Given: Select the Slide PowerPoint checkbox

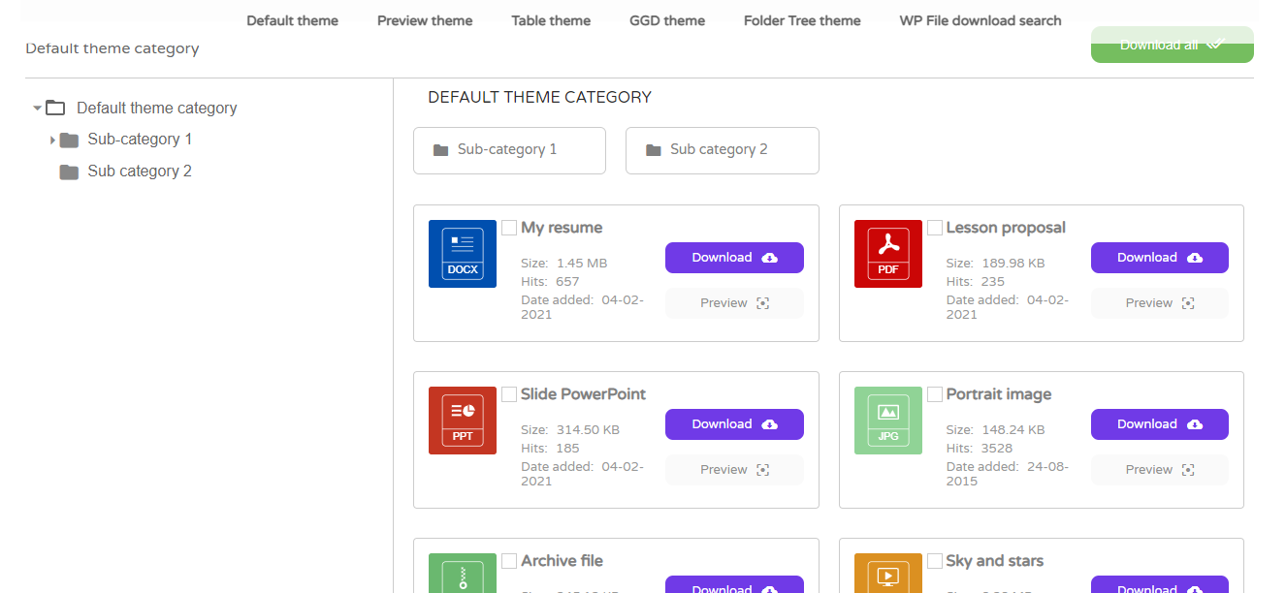Looking at the screenshot, I should pyautogui.click(x=509, y=394).
